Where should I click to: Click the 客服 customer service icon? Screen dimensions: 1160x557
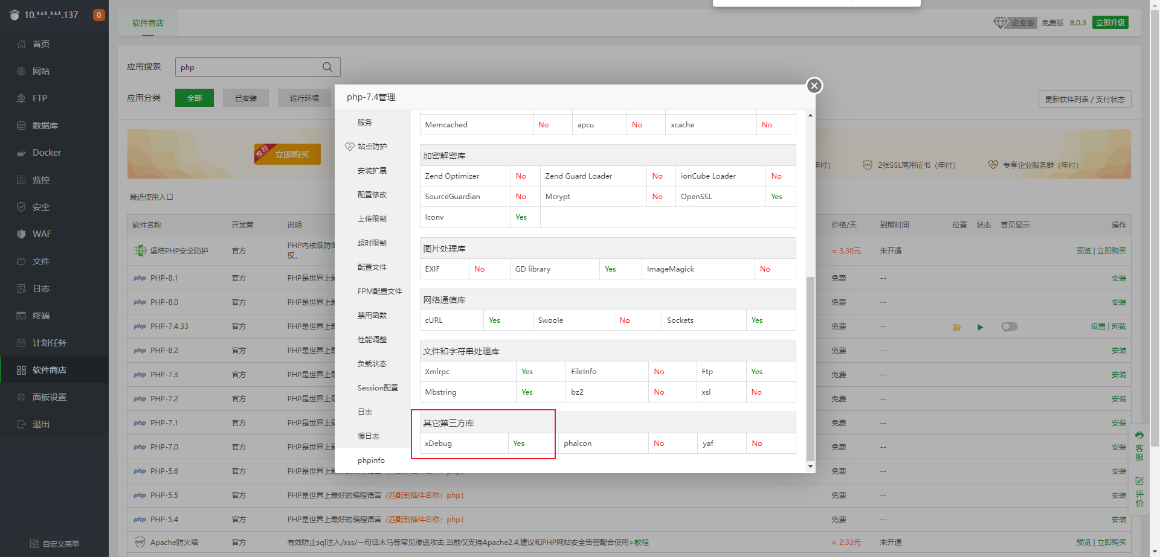(1139, 435)
